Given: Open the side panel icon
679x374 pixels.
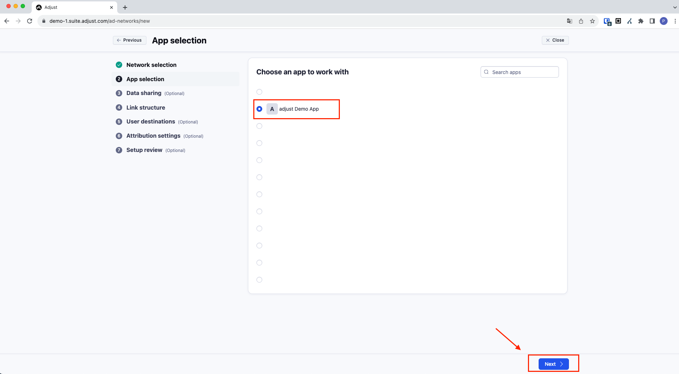Looking at the screenshot, I should (x=652, y=21).
